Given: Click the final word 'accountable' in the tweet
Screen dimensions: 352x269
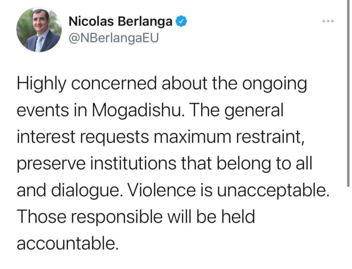Looking at the screenshot, I should 67,244.
